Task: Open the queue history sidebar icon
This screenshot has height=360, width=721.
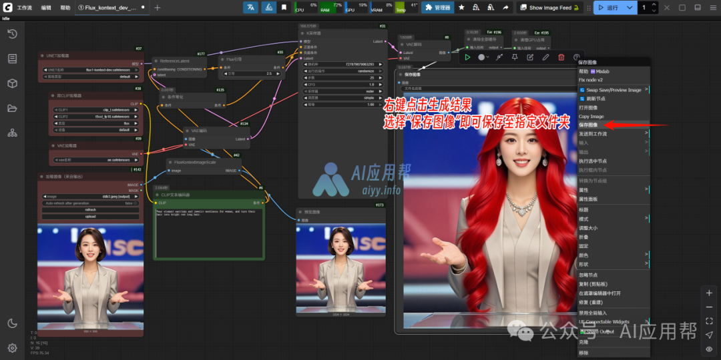Action: coord(12,34)
